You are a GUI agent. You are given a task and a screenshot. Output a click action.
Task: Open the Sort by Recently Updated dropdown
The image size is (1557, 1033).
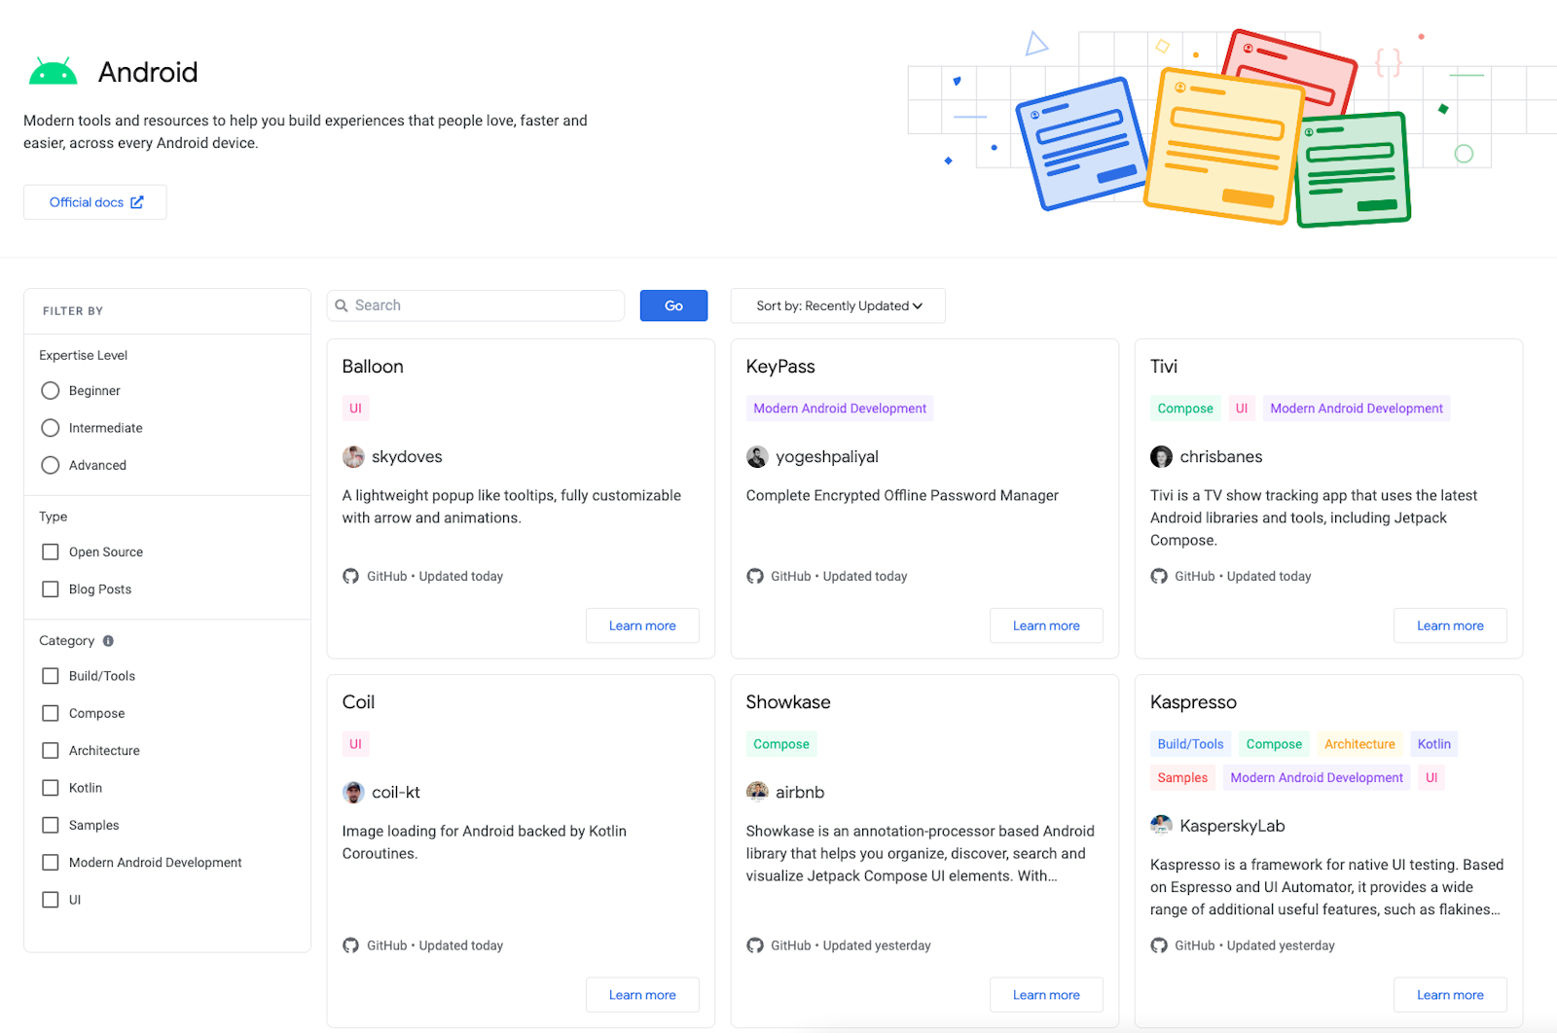838,305
